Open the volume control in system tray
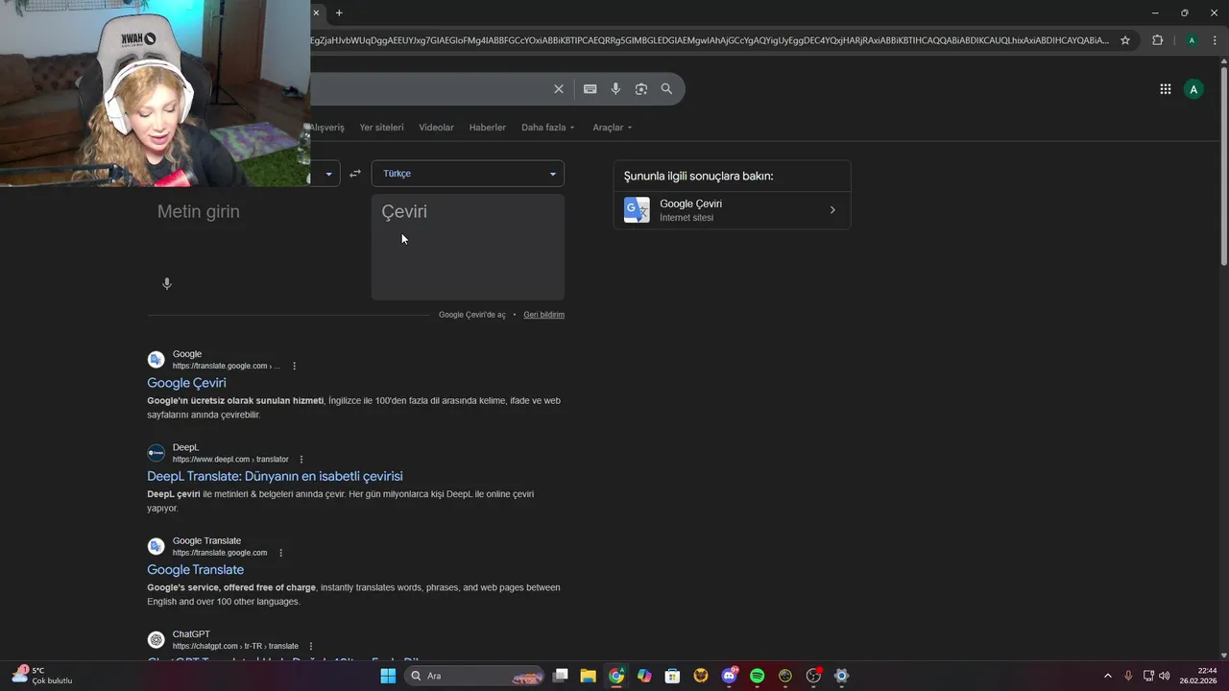Viewport: 1229px width, 691px height. (x=1165, y=676)
